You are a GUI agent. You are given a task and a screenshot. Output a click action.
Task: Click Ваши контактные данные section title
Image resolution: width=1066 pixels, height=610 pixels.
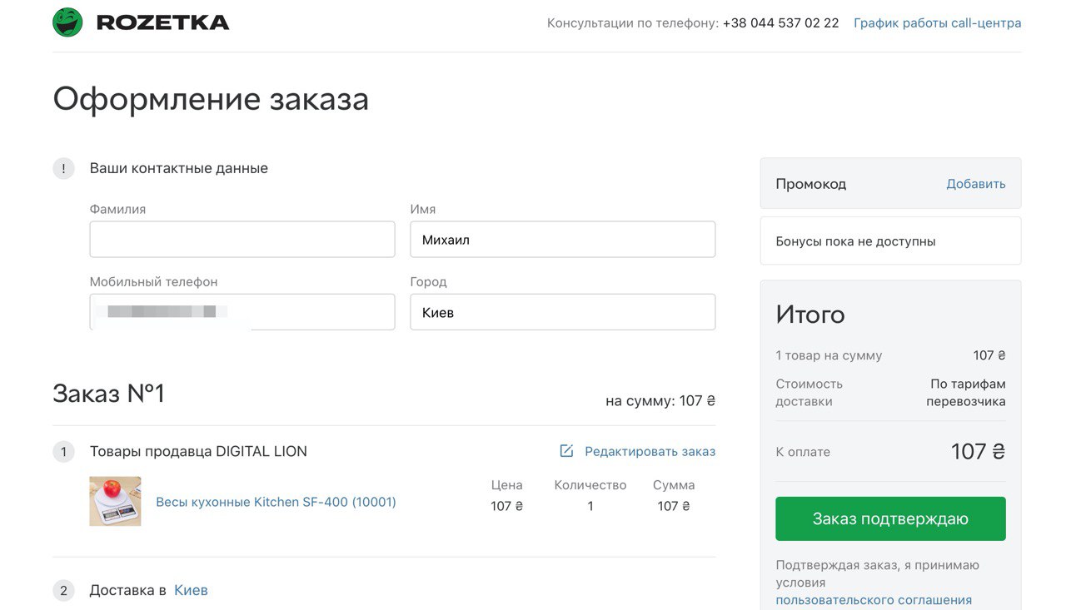pyautogui.click(x=179, y=168)
